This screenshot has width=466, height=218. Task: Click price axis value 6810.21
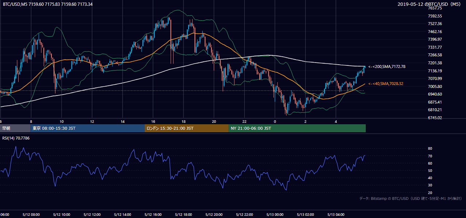click(x=435, y=110)
